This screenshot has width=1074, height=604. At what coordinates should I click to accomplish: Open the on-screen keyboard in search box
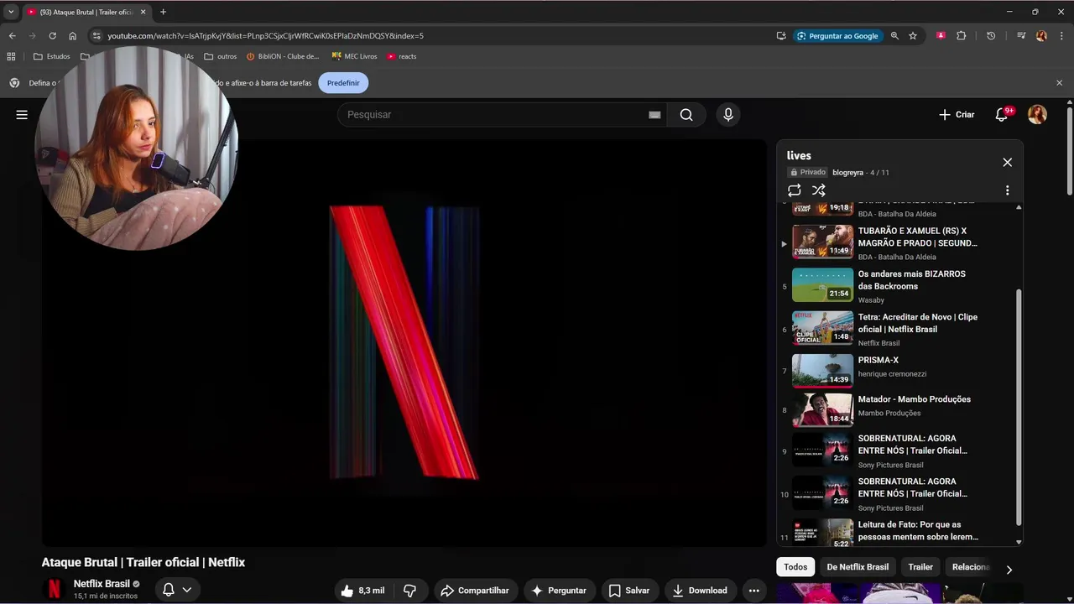(x=654, y=115)
